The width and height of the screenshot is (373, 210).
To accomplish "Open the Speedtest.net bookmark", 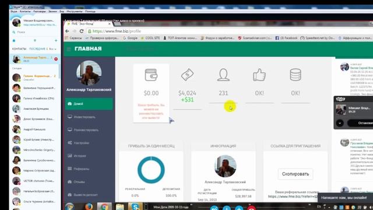I will click(x=318, y=38).
